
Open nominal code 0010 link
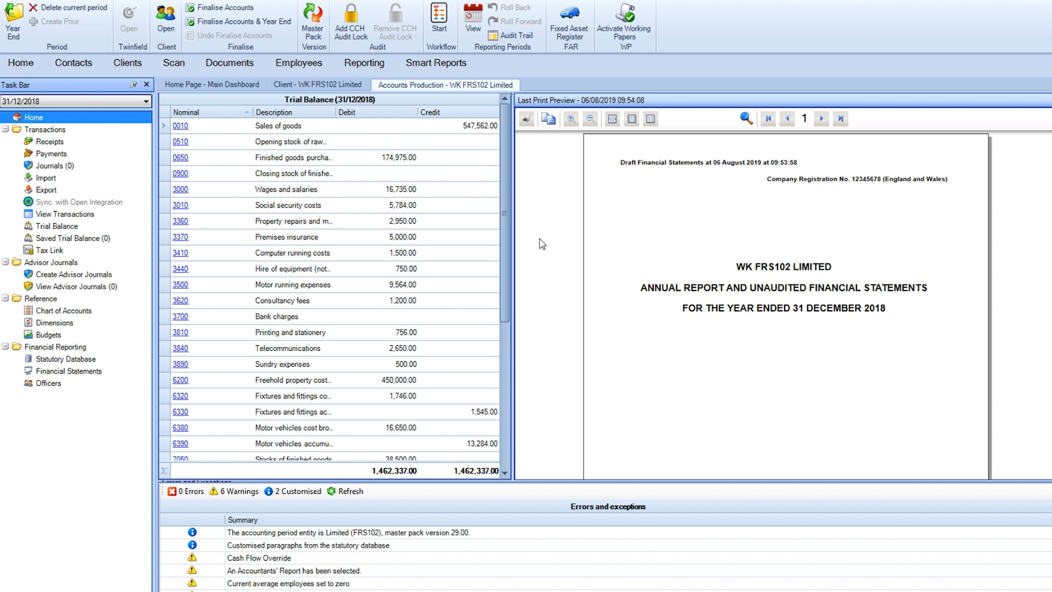(x=180, y=126)
